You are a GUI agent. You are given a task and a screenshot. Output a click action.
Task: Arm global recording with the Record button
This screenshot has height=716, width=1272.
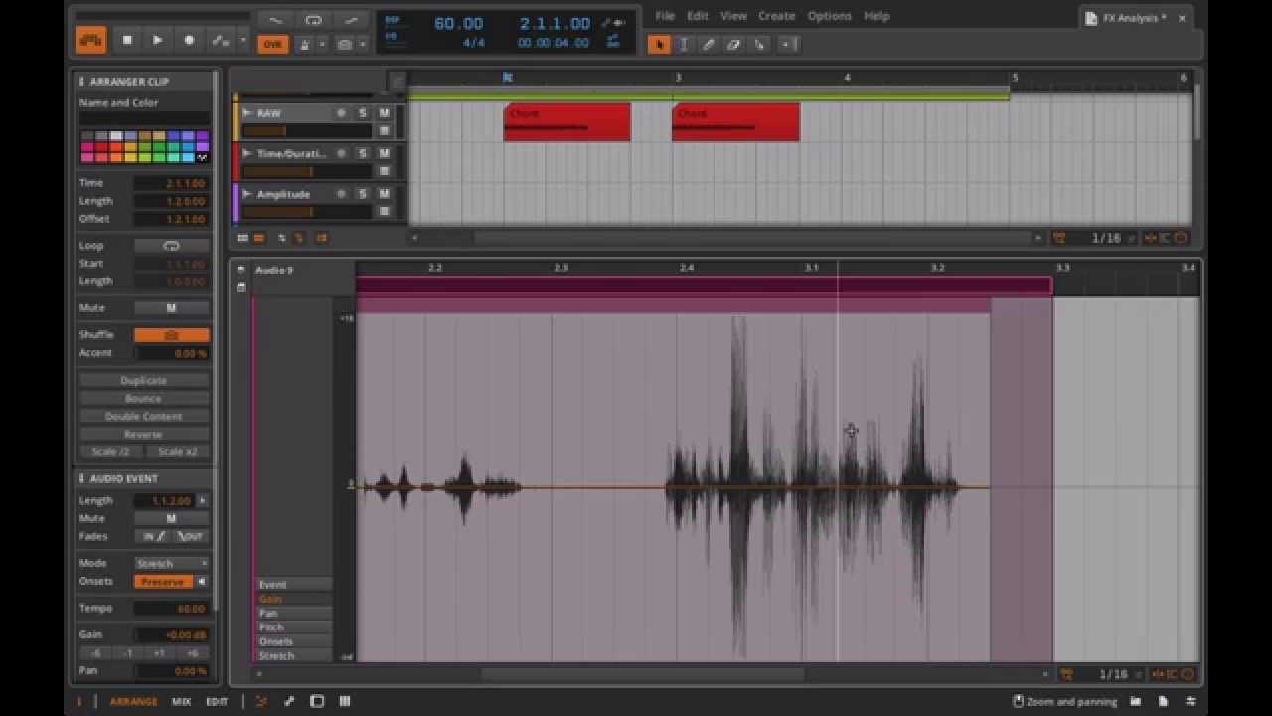[x=189, y=40]
